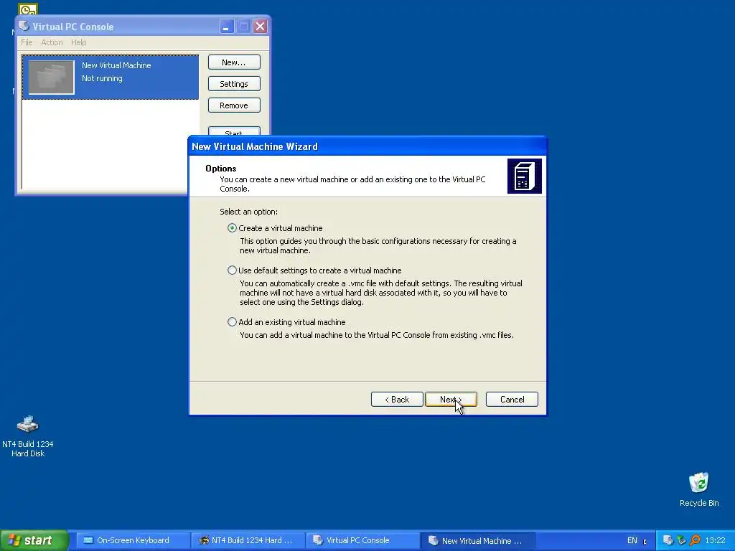Click the magnifier tray icon beside the clock
This screenshot has width=735, height=551.
click(x=695, y=540)
